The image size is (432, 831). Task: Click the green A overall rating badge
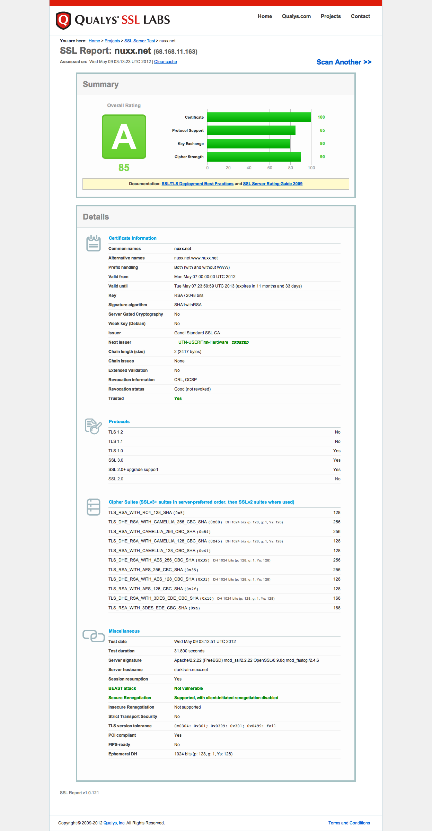[124, 137]
